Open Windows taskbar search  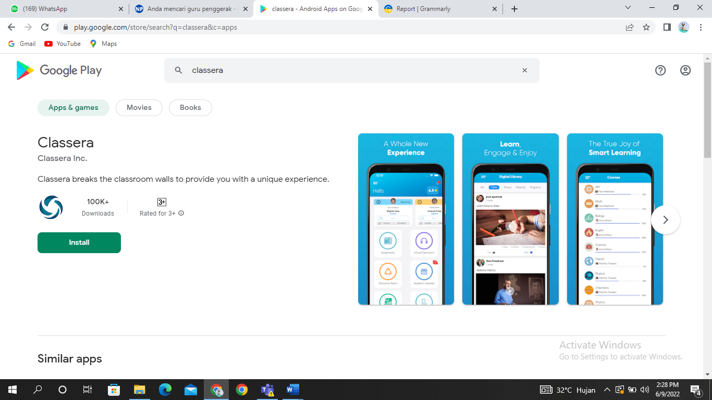(x=38, y=390)
